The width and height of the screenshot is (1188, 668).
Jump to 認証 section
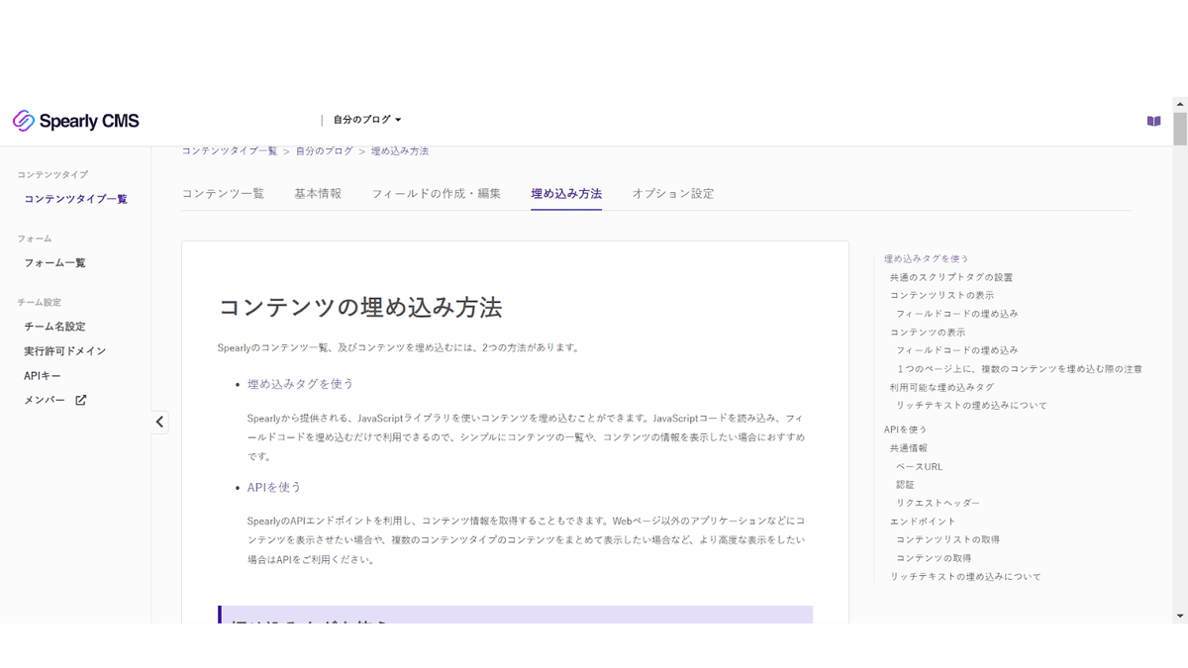906,485
